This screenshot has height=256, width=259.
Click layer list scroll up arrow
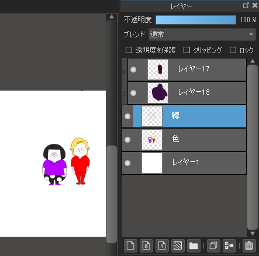tap(253, 61)
